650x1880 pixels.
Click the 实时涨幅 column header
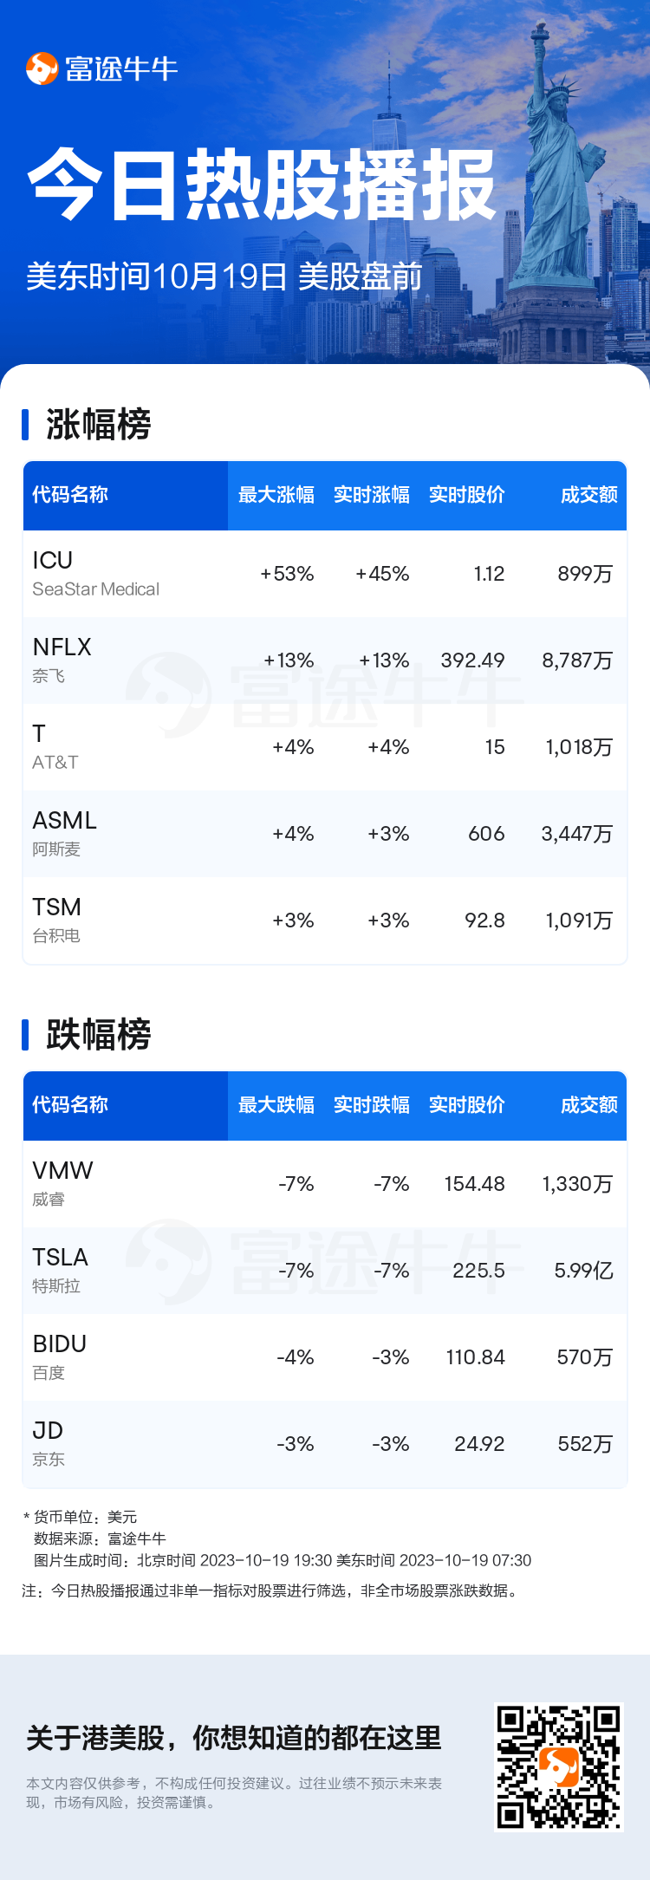tap(372, 495)
